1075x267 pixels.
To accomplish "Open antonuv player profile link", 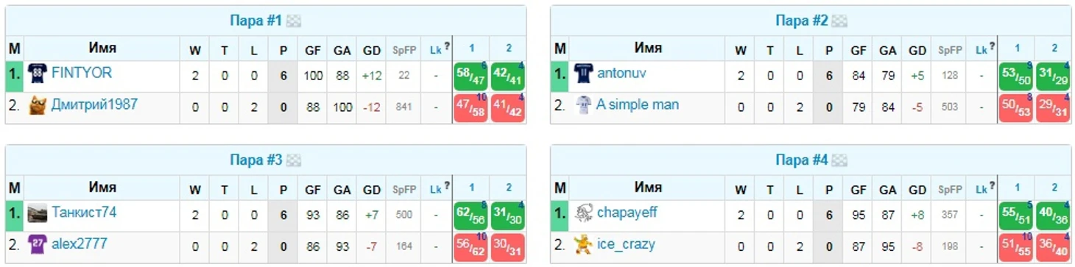I will pos(622,74).
